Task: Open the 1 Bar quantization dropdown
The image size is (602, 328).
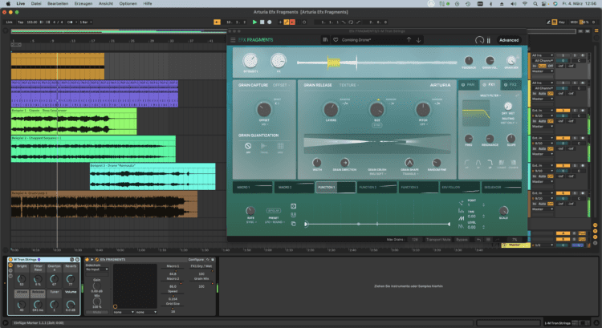Action: tap(85, 22)
